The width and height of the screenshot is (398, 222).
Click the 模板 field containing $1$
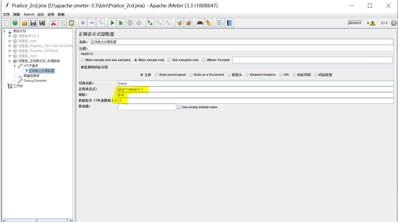255,95
